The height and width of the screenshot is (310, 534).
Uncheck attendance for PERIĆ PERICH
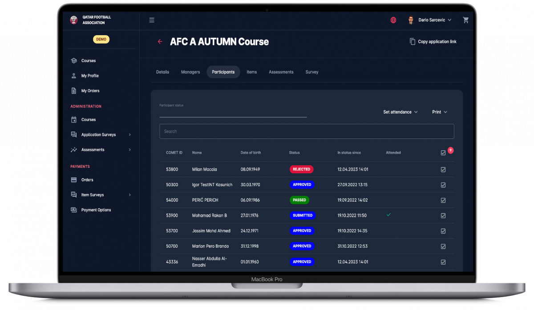[443, 200]
